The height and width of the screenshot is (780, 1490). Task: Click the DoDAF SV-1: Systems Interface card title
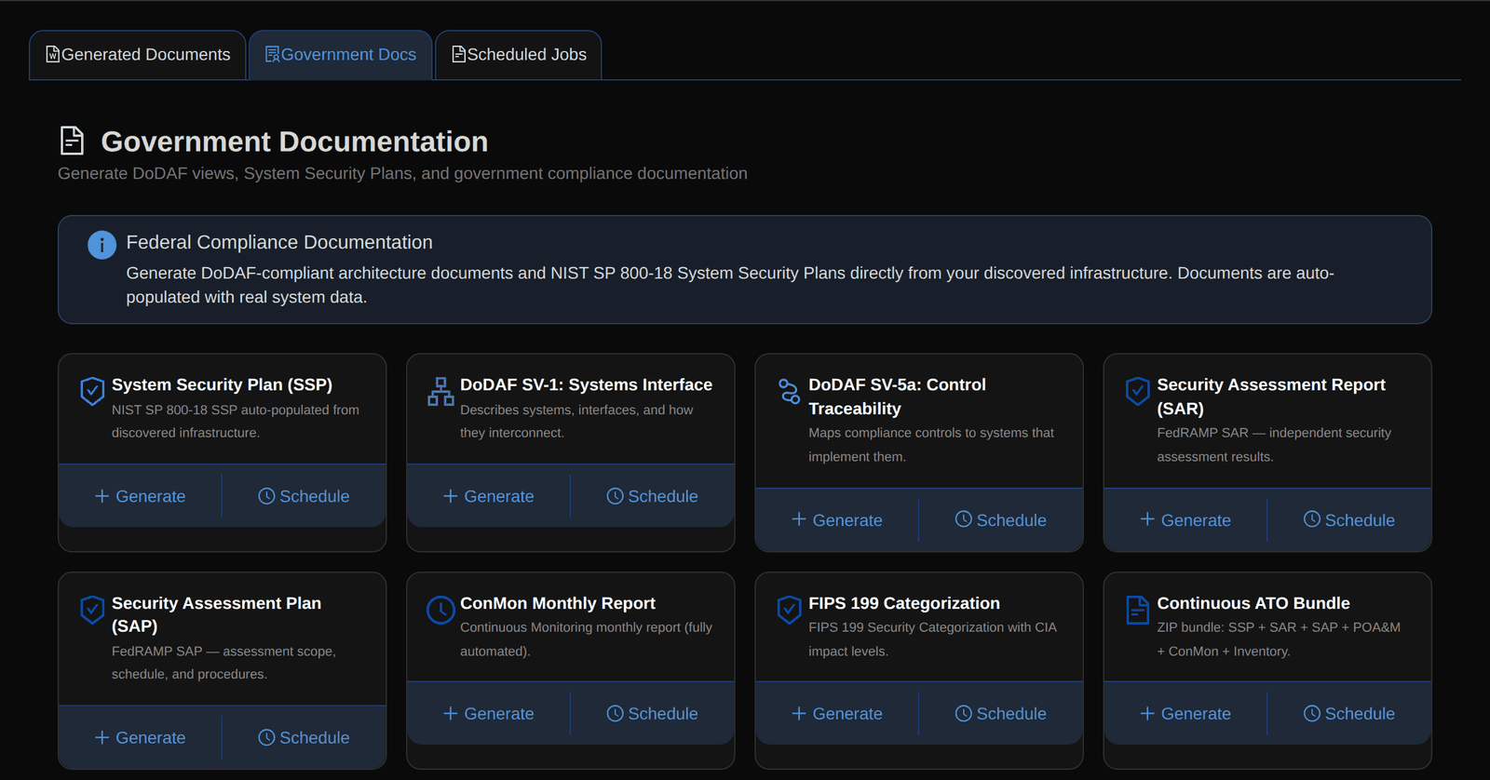pyautogui.click(x=586, y=384)
